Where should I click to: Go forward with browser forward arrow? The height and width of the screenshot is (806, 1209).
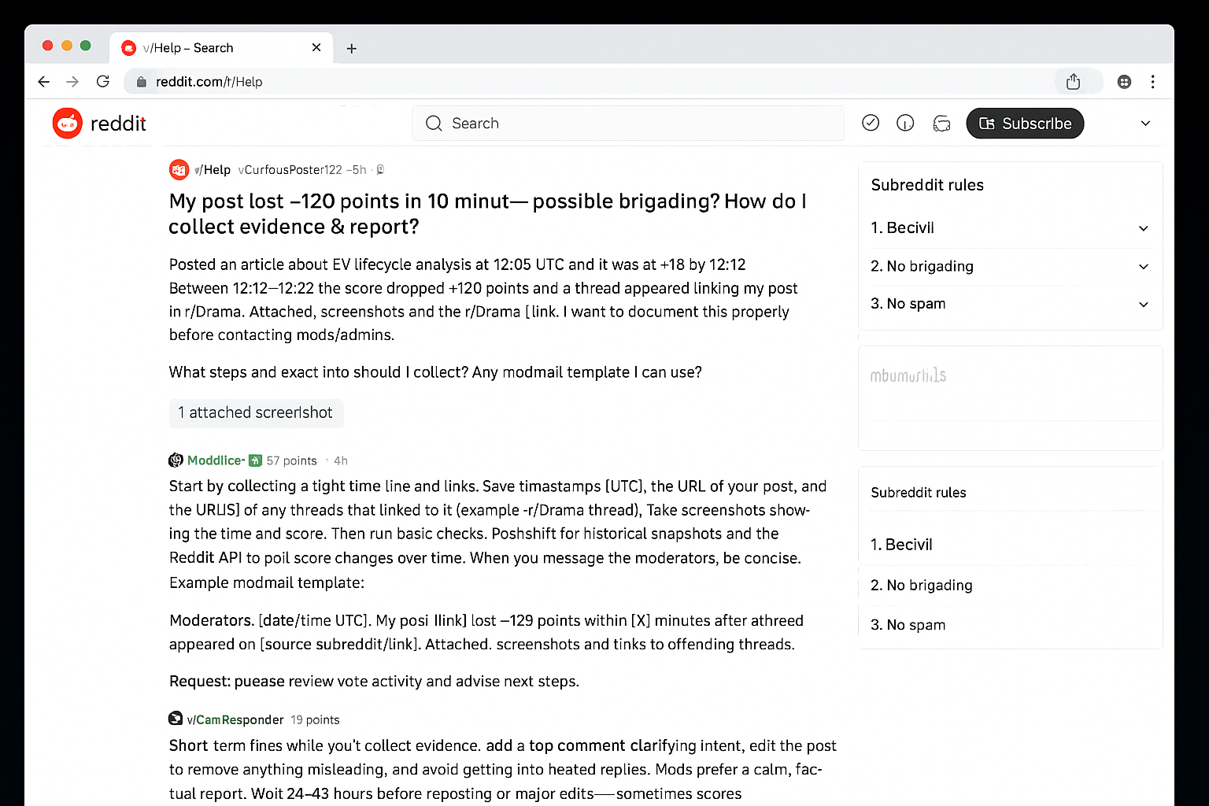[72, 82]
